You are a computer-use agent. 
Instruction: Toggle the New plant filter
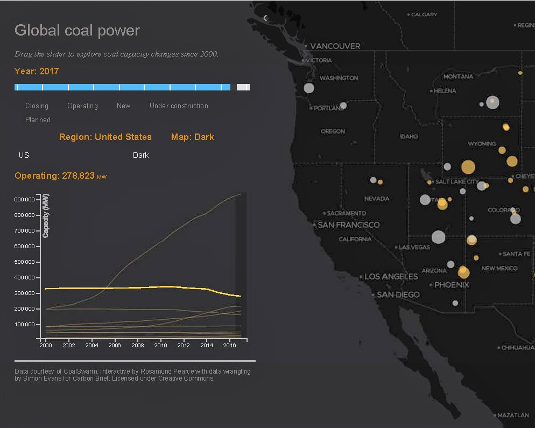tap(123, 106)
